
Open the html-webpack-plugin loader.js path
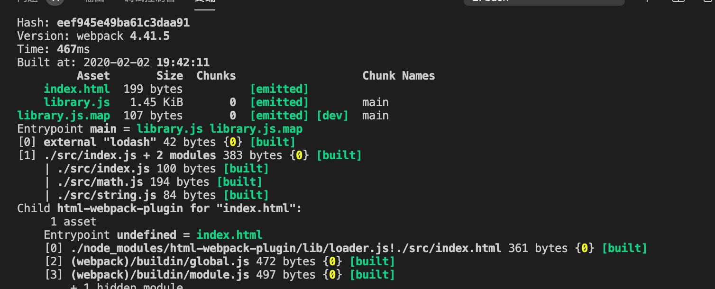pos(286,248)
